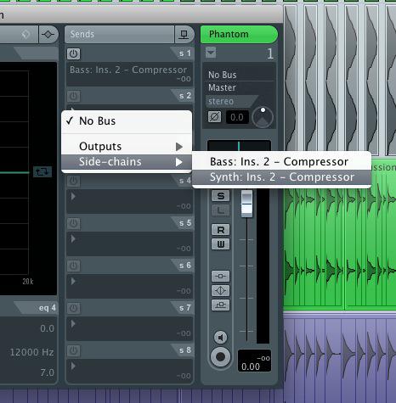Click the s1 send level -oo value

coord(184,79)
